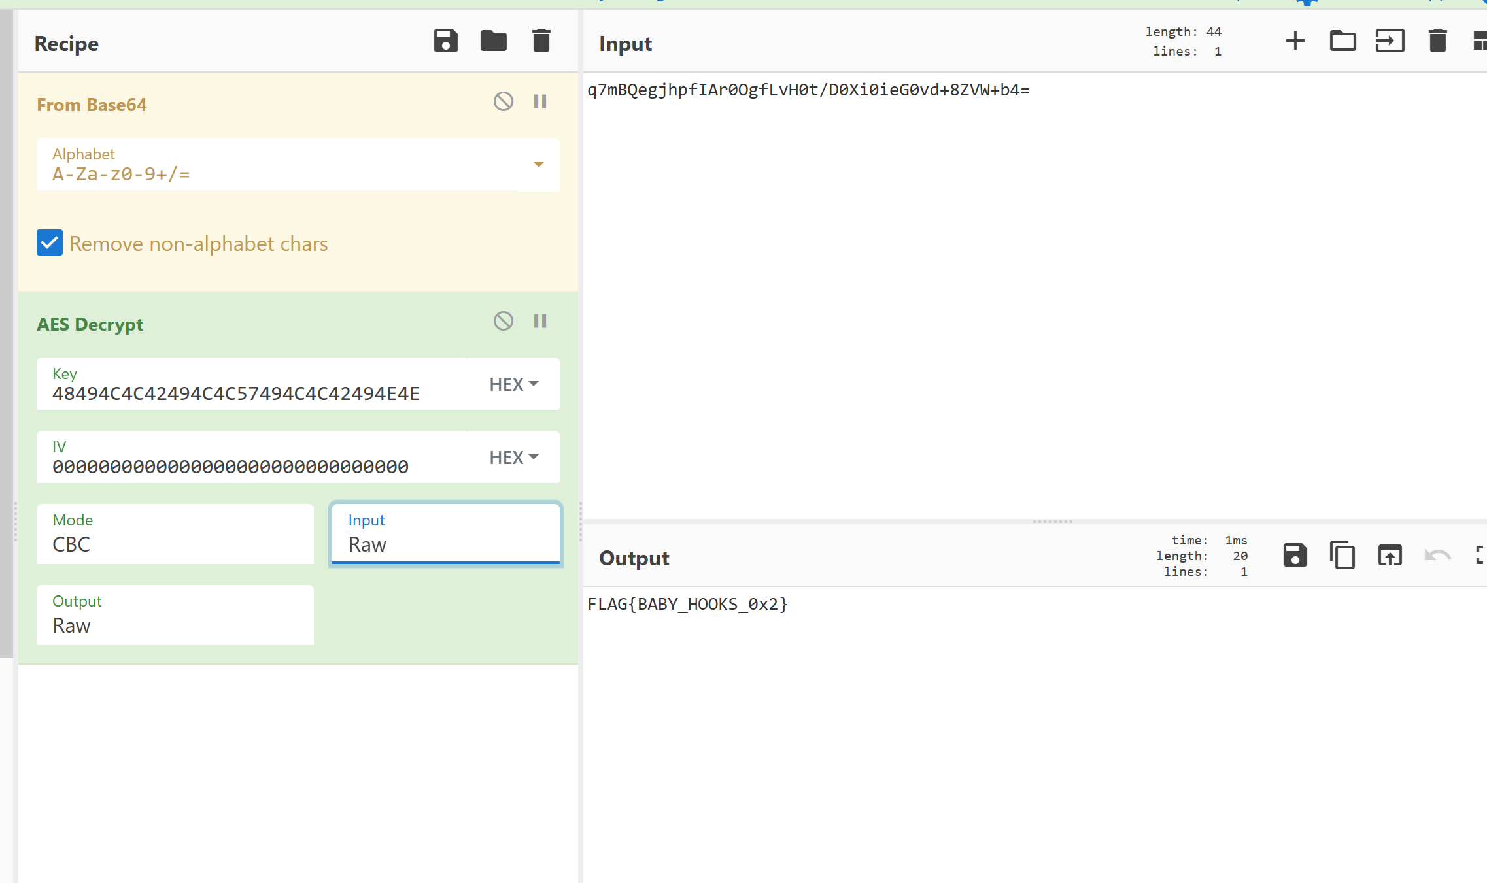Clear the recipe with trash icon

541,41
